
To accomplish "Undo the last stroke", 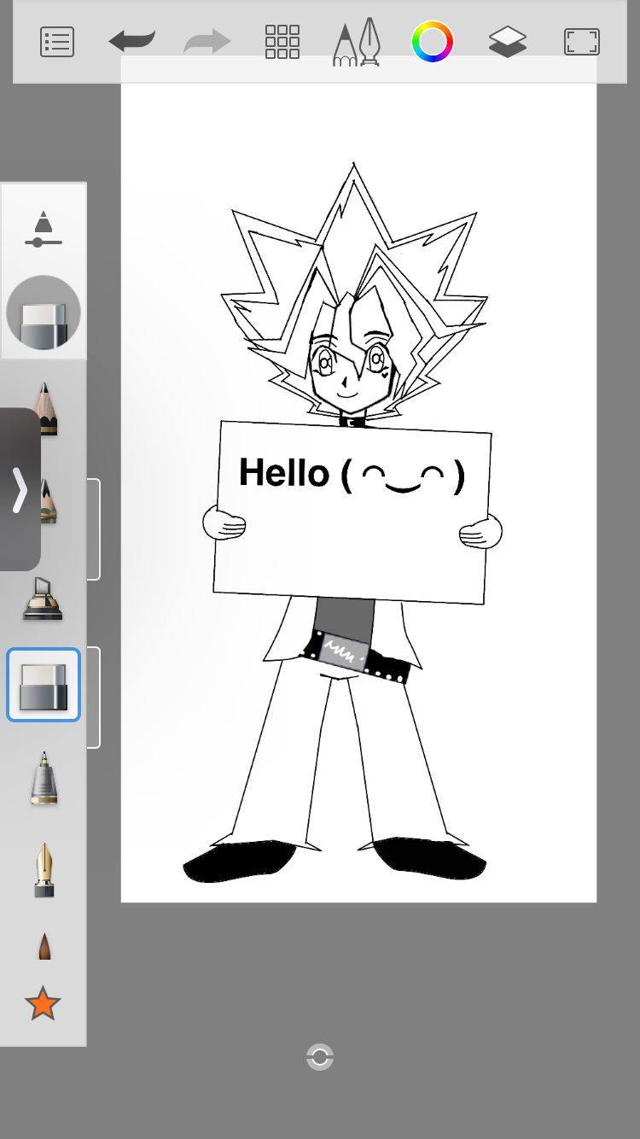I will (x=132, y=42).
